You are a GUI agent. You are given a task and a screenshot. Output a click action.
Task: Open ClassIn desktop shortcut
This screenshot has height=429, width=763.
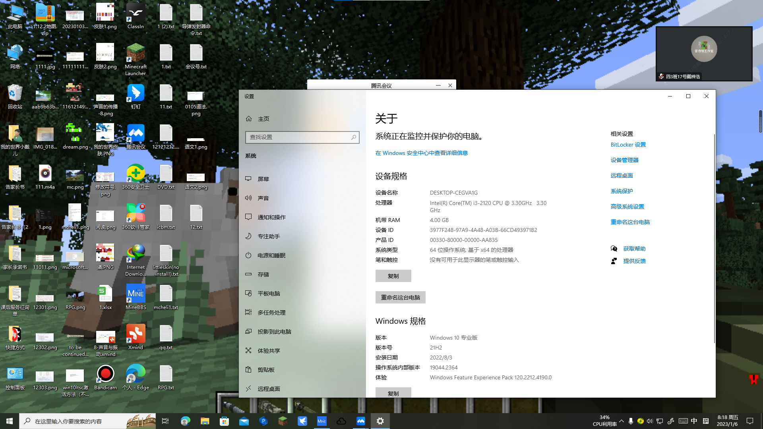click(136, 17)
